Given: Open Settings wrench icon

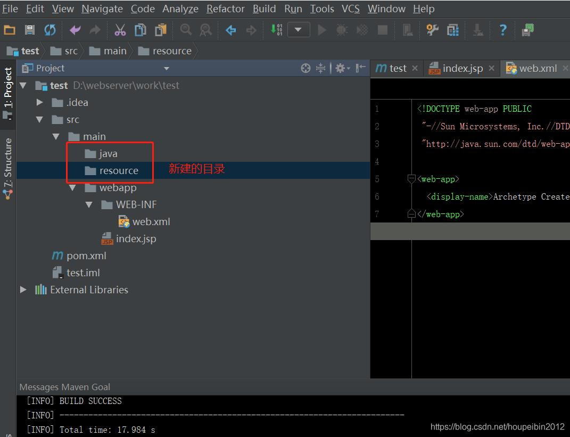Looking at the screenshot, I should tap(432, 30).
